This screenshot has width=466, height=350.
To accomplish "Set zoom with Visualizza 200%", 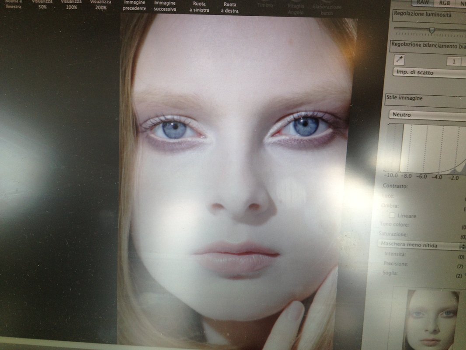I will [101, 4].
